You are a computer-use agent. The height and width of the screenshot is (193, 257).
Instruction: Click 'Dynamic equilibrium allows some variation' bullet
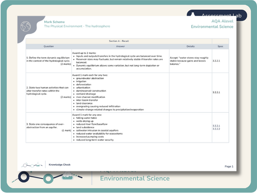click(x=118, y=67)
